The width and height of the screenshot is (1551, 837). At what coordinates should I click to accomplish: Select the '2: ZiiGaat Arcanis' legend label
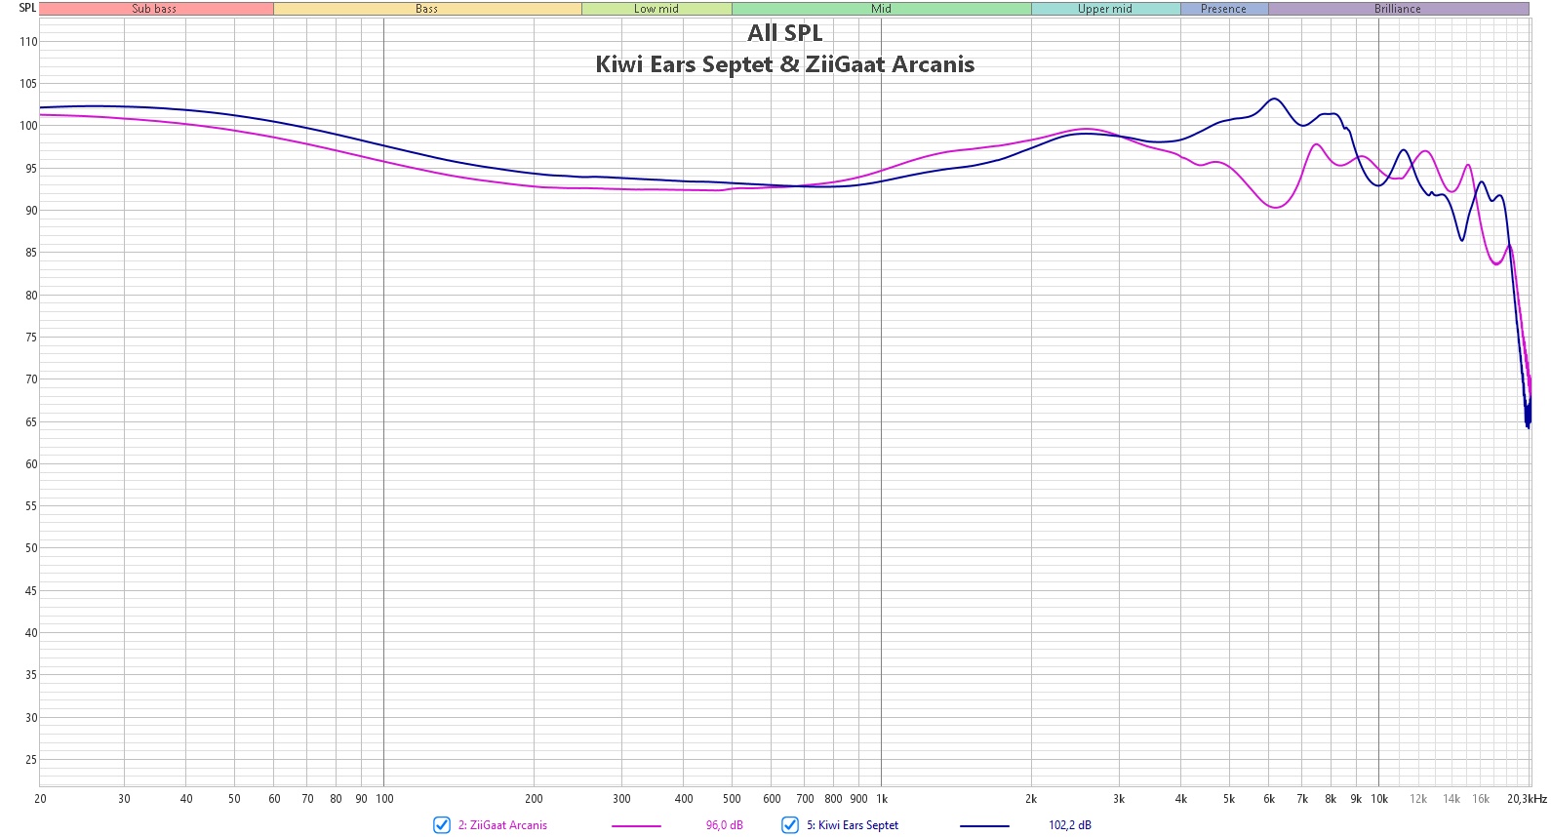pos(502,825)
